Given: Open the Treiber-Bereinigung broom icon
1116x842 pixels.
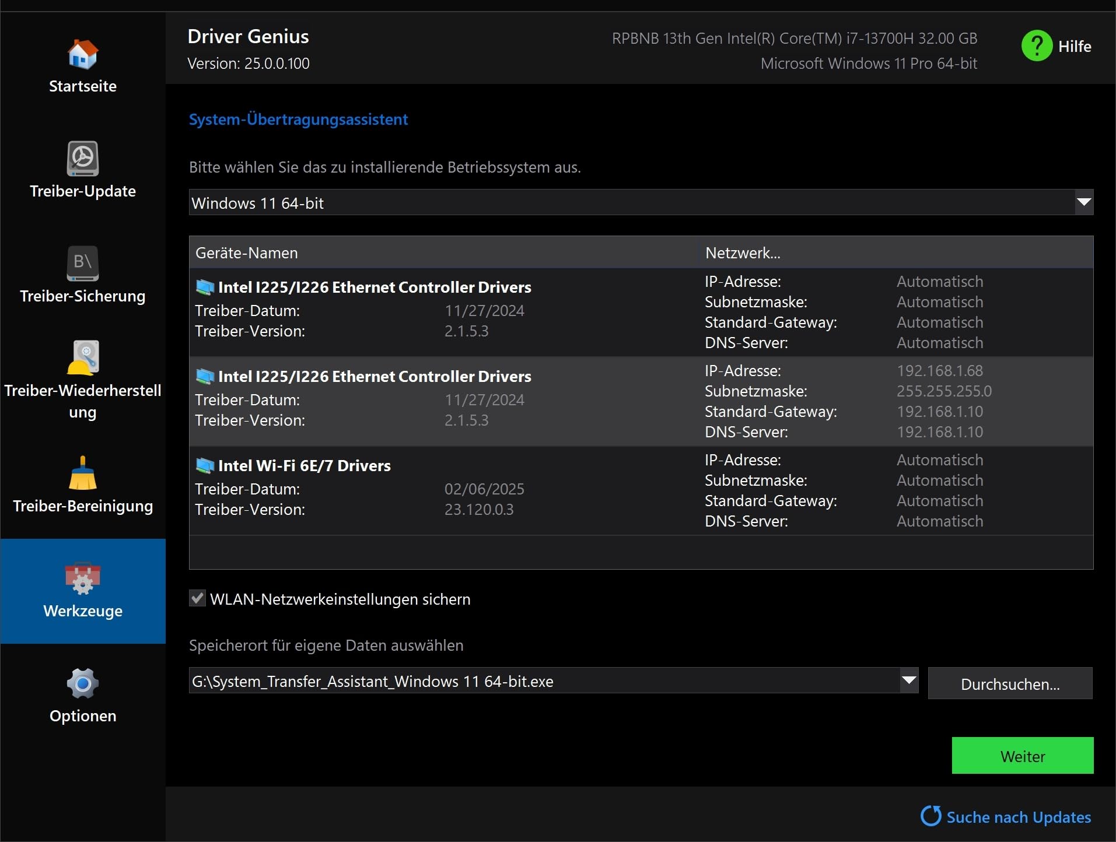Looking at the screenshot, I should [x=83, y=473].
